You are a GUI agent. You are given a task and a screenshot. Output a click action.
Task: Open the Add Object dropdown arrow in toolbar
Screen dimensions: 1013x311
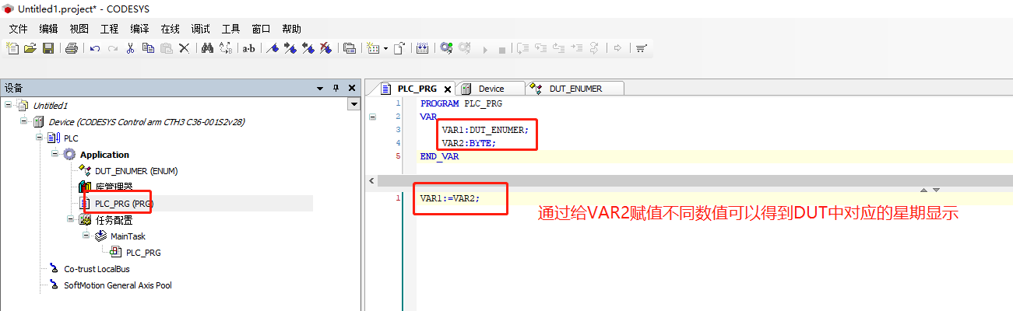385,48
